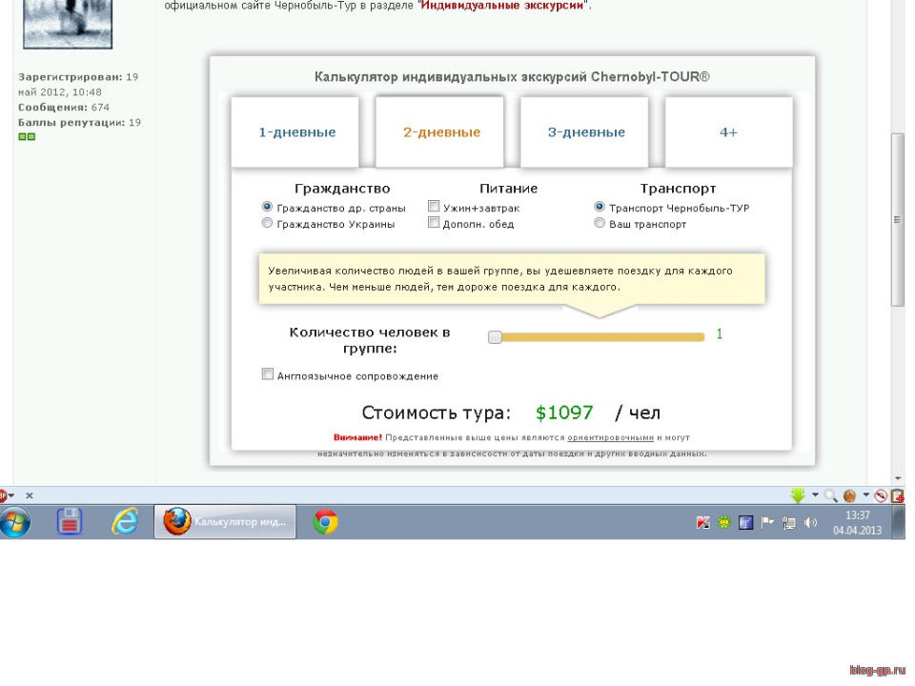Click the user avatar image
The image size is (915, 686).
[x=68, y=23]
